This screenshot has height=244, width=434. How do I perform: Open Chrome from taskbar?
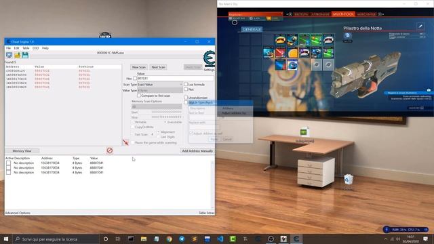(169, 239)
